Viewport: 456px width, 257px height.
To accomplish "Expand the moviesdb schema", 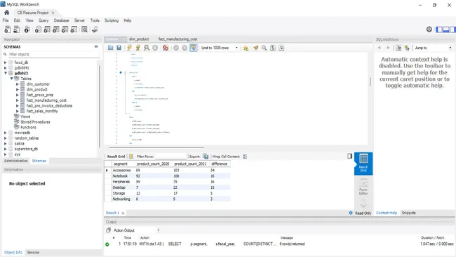I will [5, 133].
